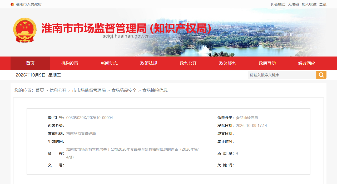This screenshot has width=337, height=184.
Task: Click the 食品抽检信息 value beside 信息分类
Action: click(x=247, y=118)
